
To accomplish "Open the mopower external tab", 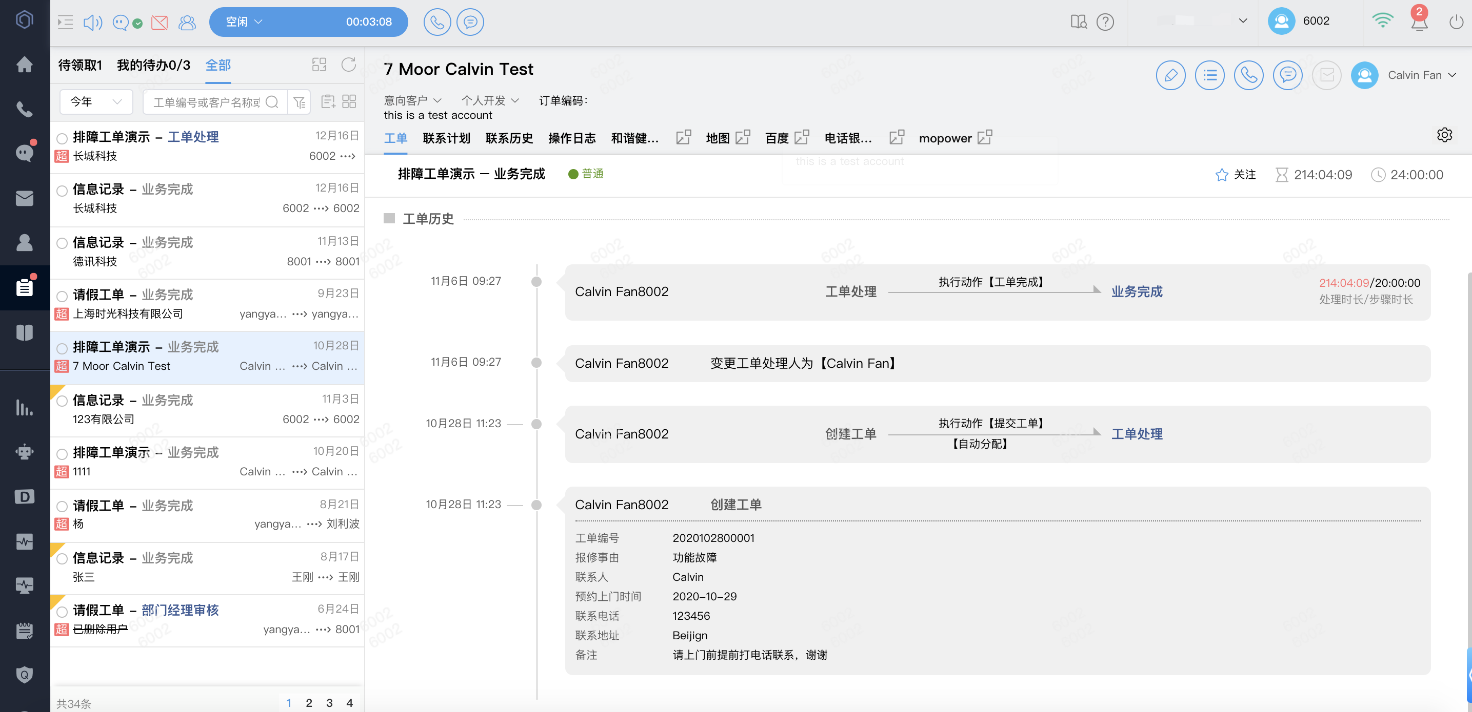I will click(955, 138).
